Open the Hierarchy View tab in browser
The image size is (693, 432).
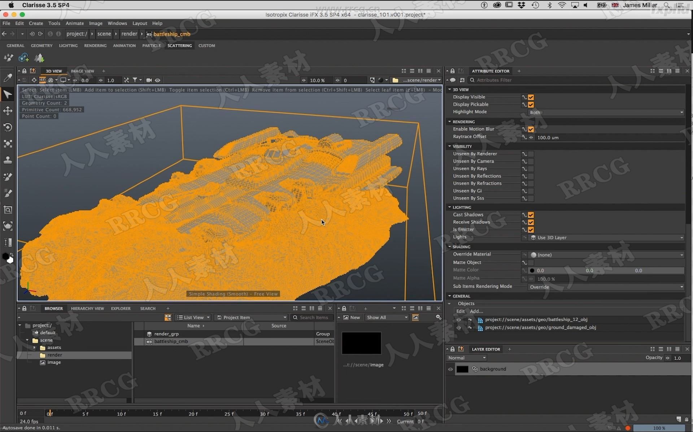(x=88, y=308)
